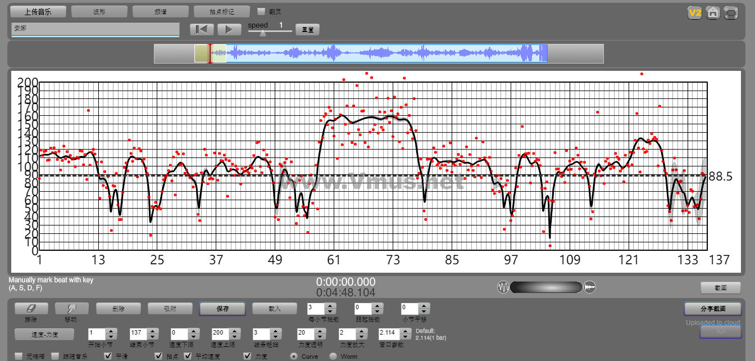The image size is (755, 361).
Task: Click the 开始小节 start bar input field
Action: [97, 333]
